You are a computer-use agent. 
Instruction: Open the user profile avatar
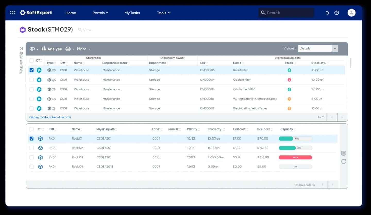click(351, 13)
